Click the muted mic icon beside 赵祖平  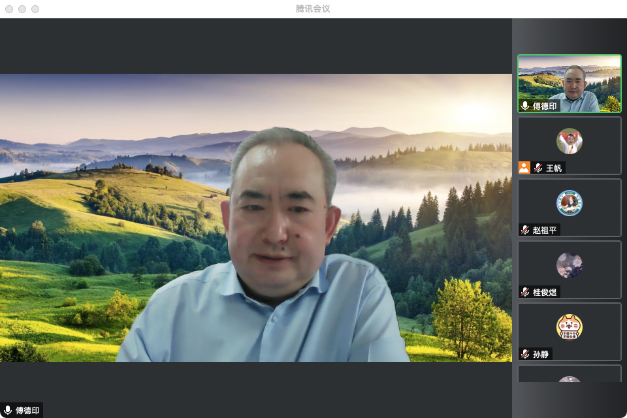pyautogui.click(x=525, y=230)
